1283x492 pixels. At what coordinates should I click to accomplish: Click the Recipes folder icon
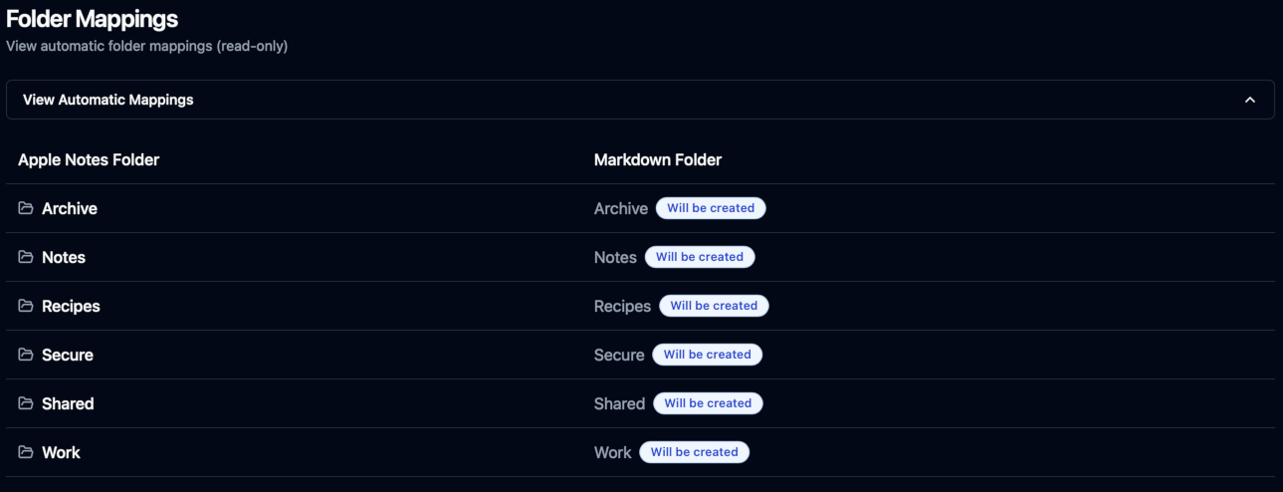[x=26, y=306]
